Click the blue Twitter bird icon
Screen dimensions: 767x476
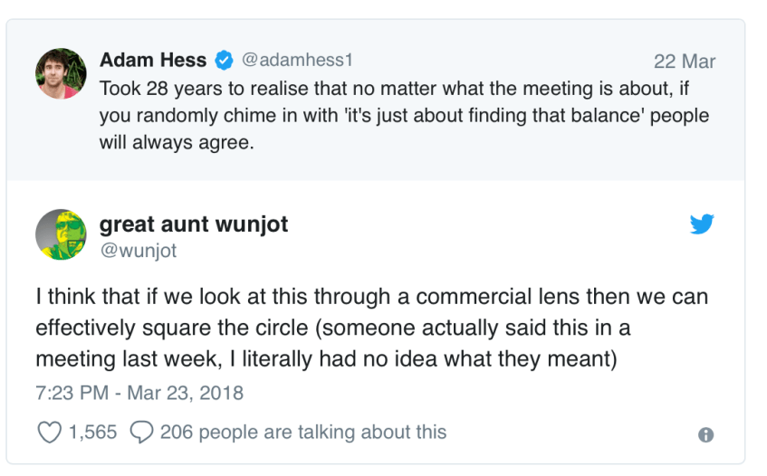(702, 224)
